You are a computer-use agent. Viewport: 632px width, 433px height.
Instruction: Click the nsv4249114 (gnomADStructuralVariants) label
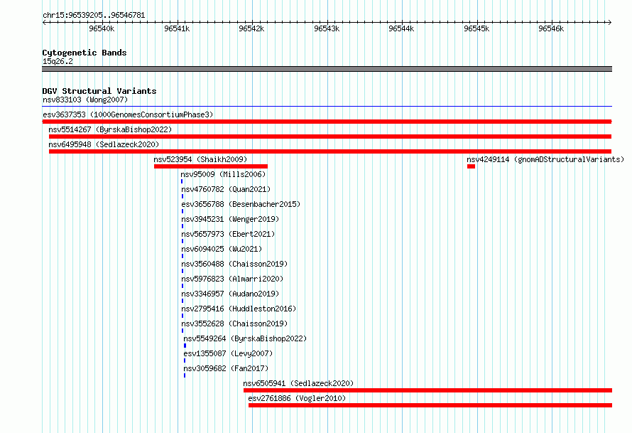tap(545, 159)
